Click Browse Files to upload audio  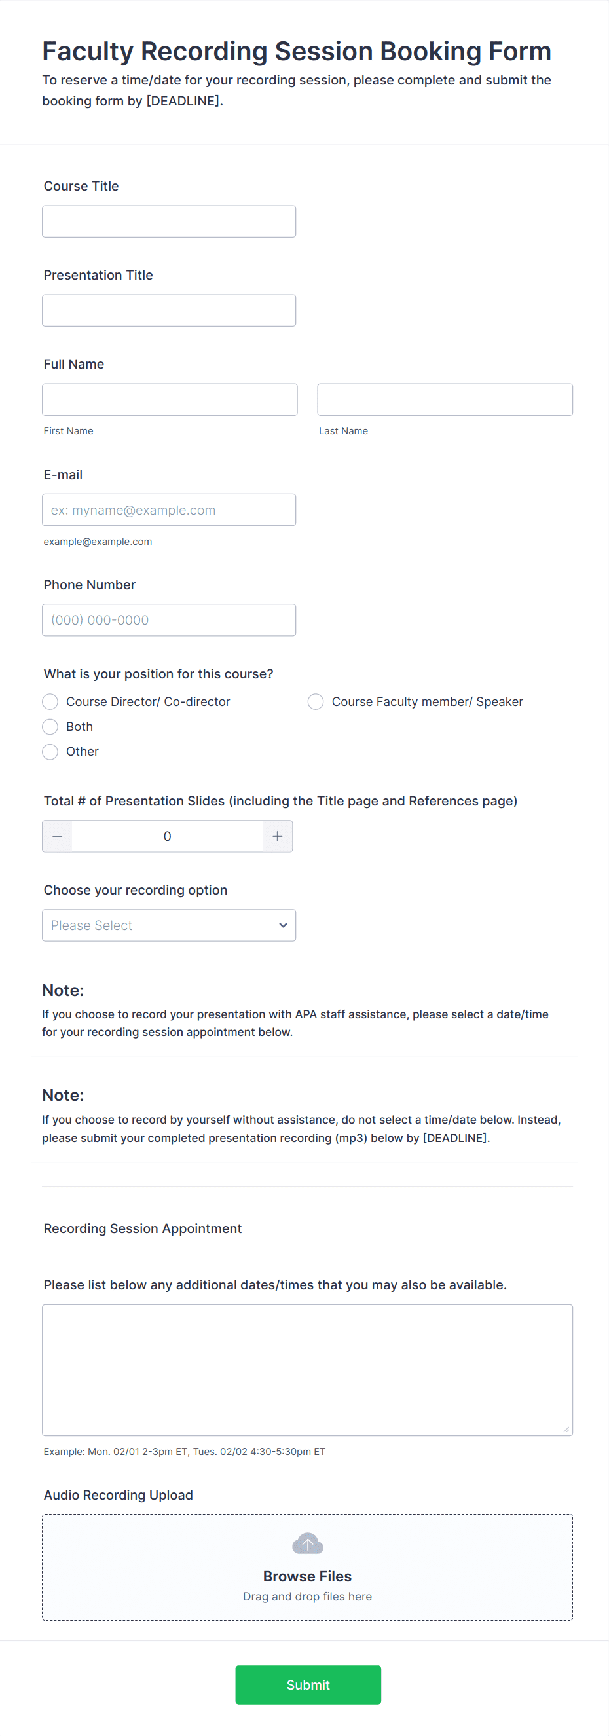coord(307,1576)
